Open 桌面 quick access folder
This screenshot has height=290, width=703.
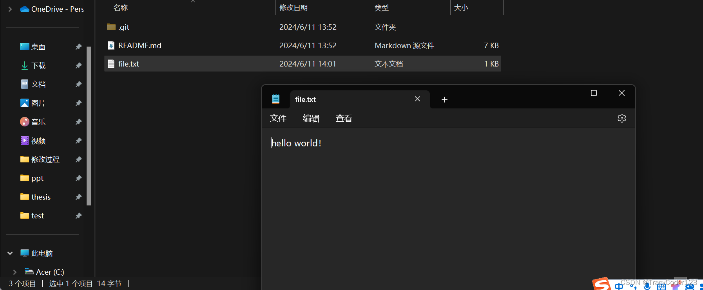tap(33, 47)
